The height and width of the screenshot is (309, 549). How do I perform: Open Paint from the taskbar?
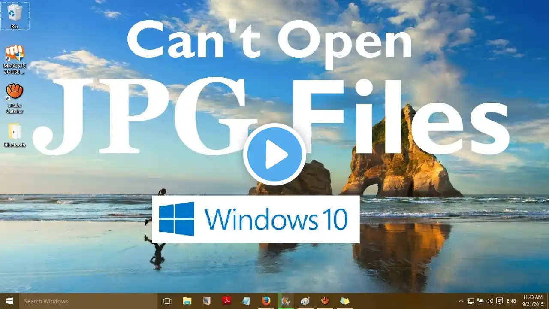(x=305, y=301)
